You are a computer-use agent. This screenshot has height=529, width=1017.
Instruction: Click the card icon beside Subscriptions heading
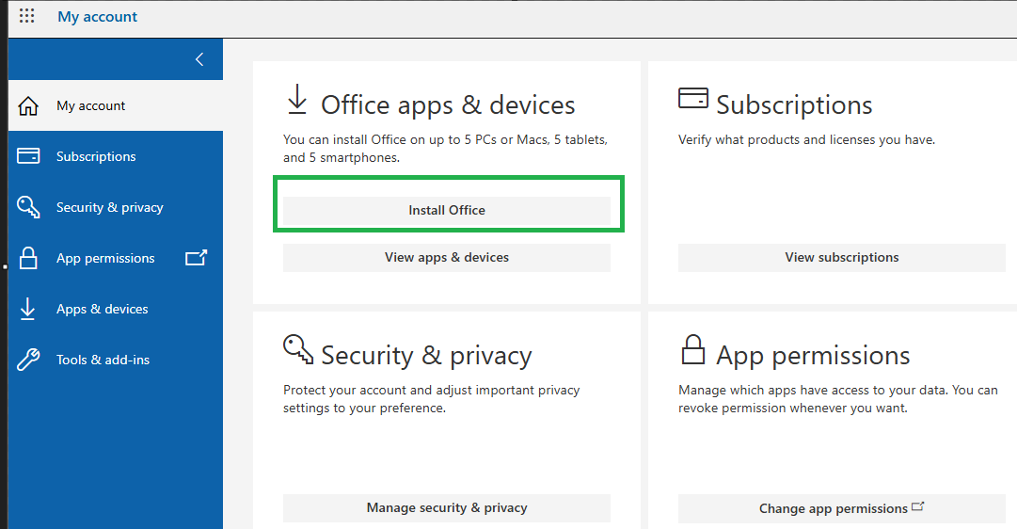pos(692,98)
